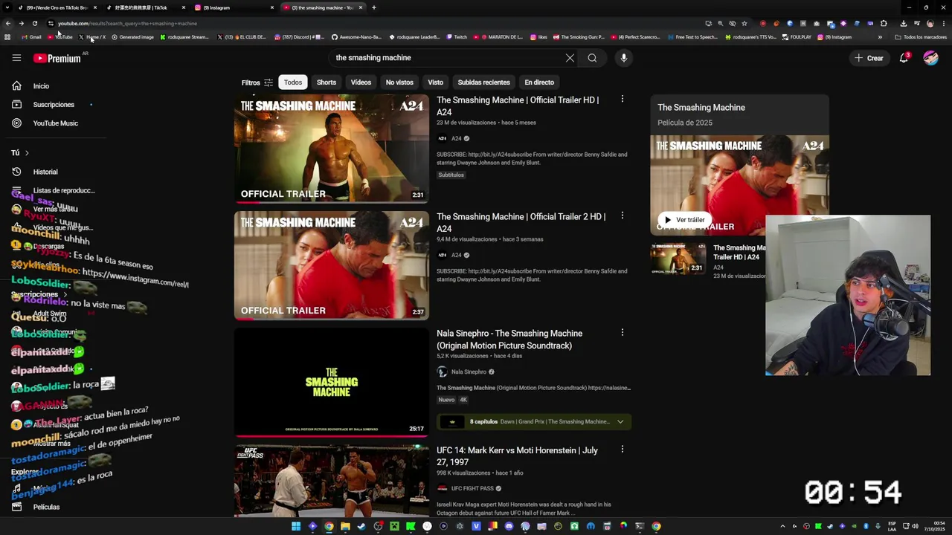The image size is (952, 535).
Task: Open Discord from the taskbar
Action: (x=509, y=526)
